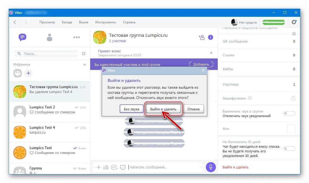Open the Вызов menu
309x183 pixels.
tap(84, 22)
